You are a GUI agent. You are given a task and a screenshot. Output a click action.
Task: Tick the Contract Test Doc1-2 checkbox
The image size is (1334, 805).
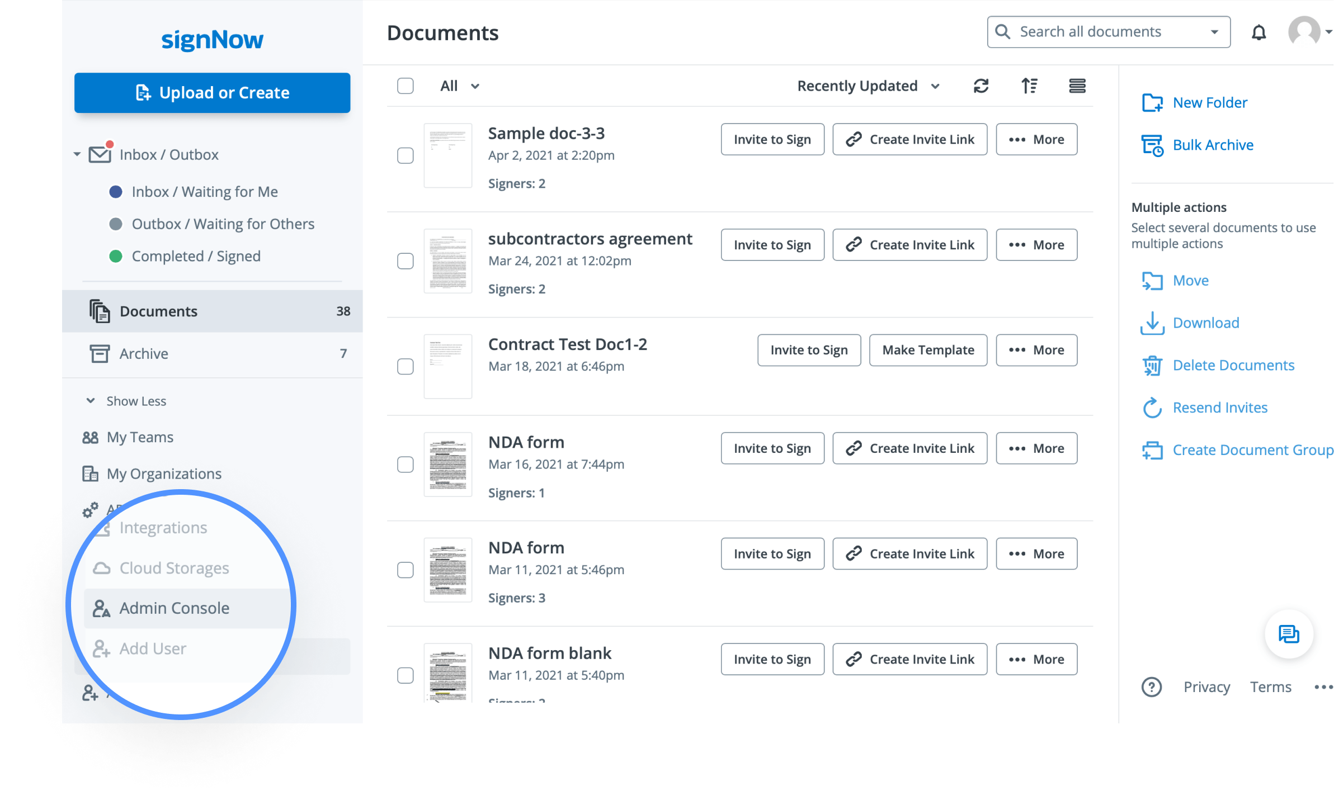(x=405, y=367)
